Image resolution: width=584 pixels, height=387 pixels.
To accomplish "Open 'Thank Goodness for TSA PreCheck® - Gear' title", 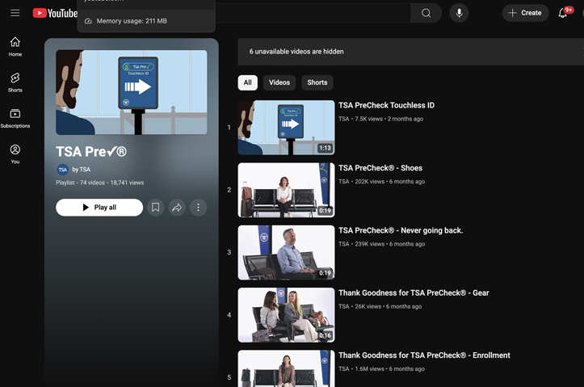I will click(414, 293).
